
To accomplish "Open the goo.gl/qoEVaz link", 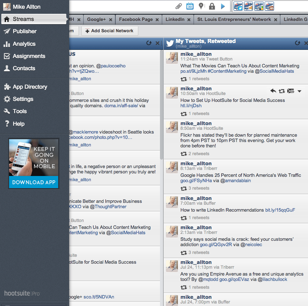I will point(234,279).
